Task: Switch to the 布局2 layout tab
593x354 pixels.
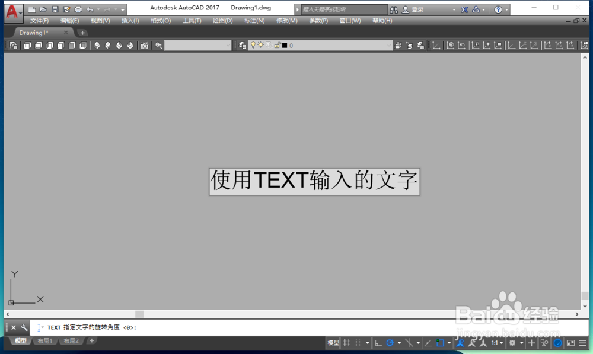Action: coord(71,341)
